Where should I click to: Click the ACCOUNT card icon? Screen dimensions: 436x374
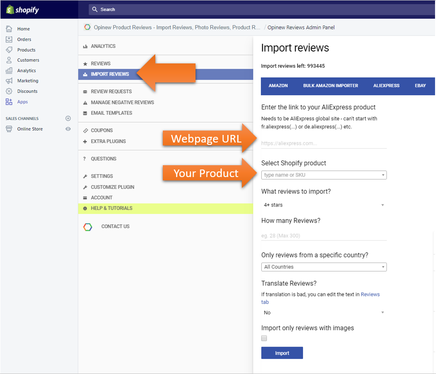(x=85, y=198)
